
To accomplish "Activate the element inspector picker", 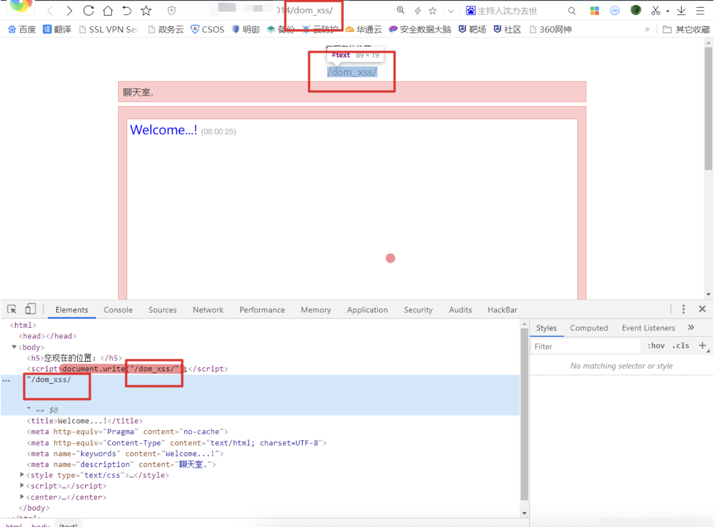I will [x=12, y=309].
